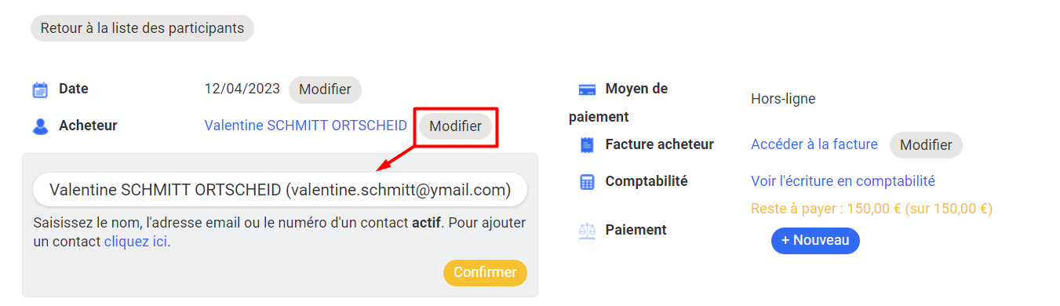
Task: Click the Hors-ligne payment method value
Action: point(783,99)
